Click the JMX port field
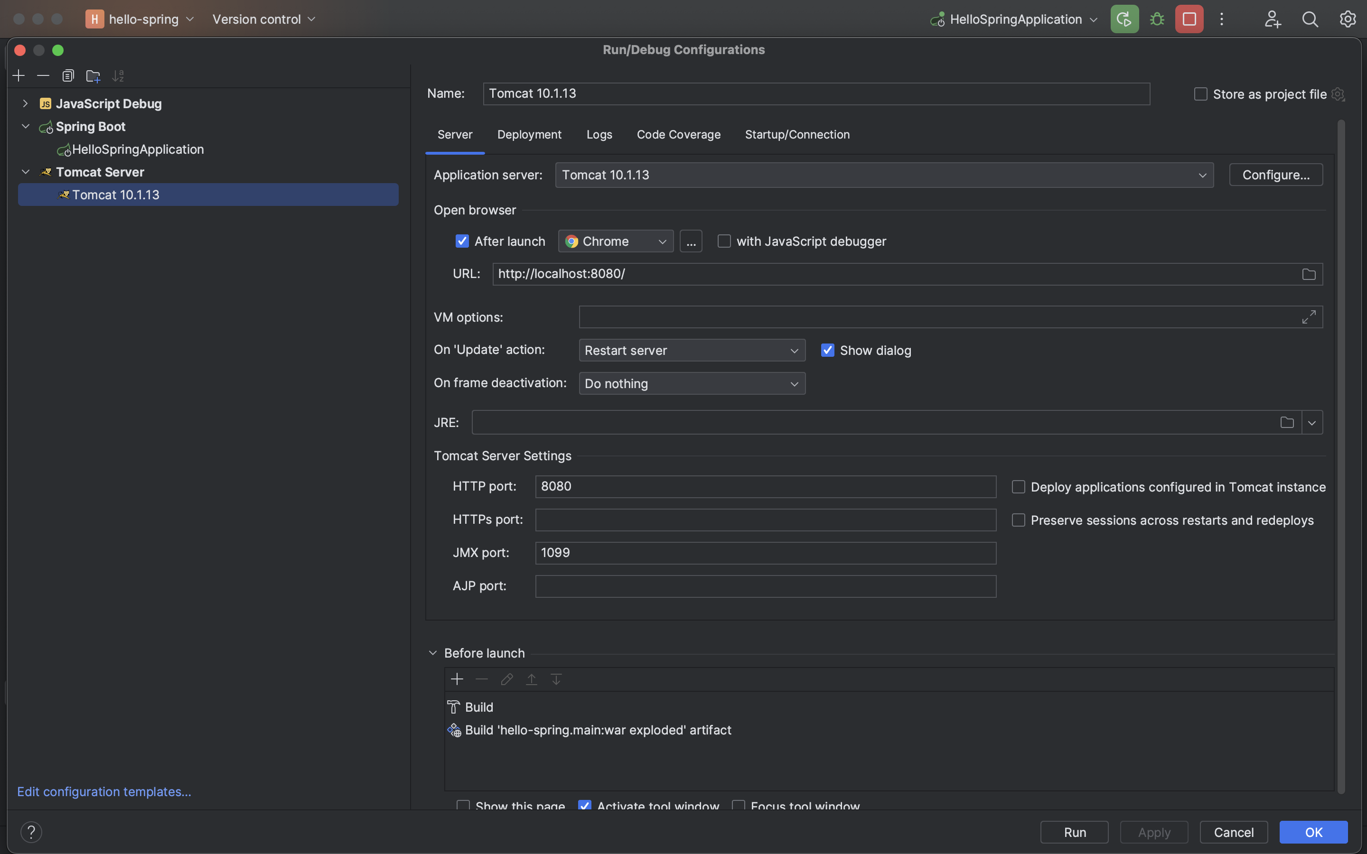Viewport: 1367px width, 854px height. (x=766, y=553)
